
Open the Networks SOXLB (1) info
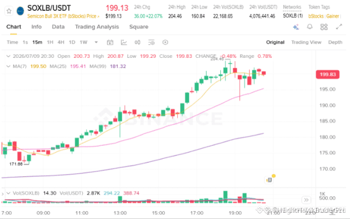point(293,16)
